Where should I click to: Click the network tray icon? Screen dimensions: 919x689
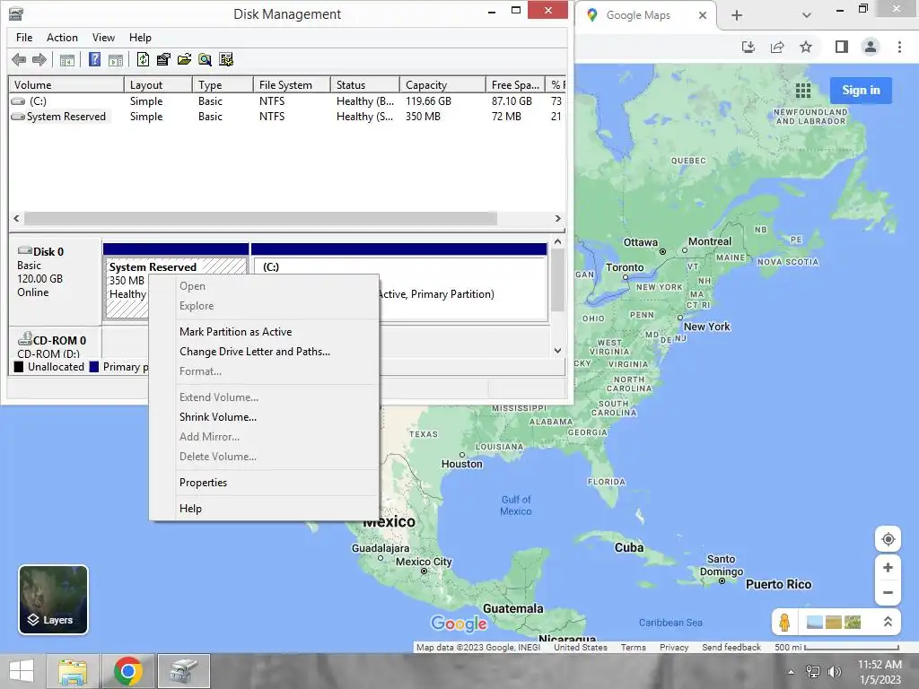[813, 671]
